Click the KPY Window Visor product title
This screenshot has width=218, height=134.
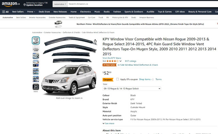159,47
